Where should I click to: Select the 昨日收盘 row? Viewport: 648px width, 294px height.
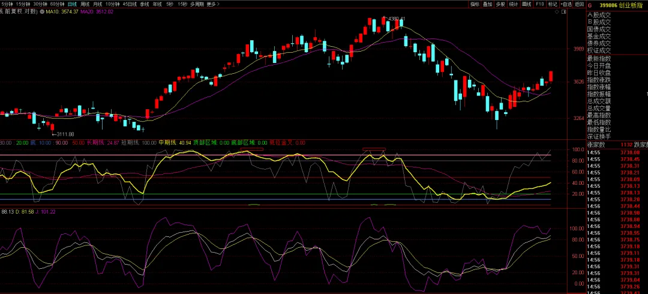[x=599, y=73]
